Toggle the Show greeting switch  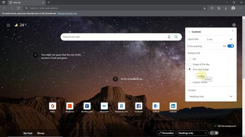pos(230,46)
